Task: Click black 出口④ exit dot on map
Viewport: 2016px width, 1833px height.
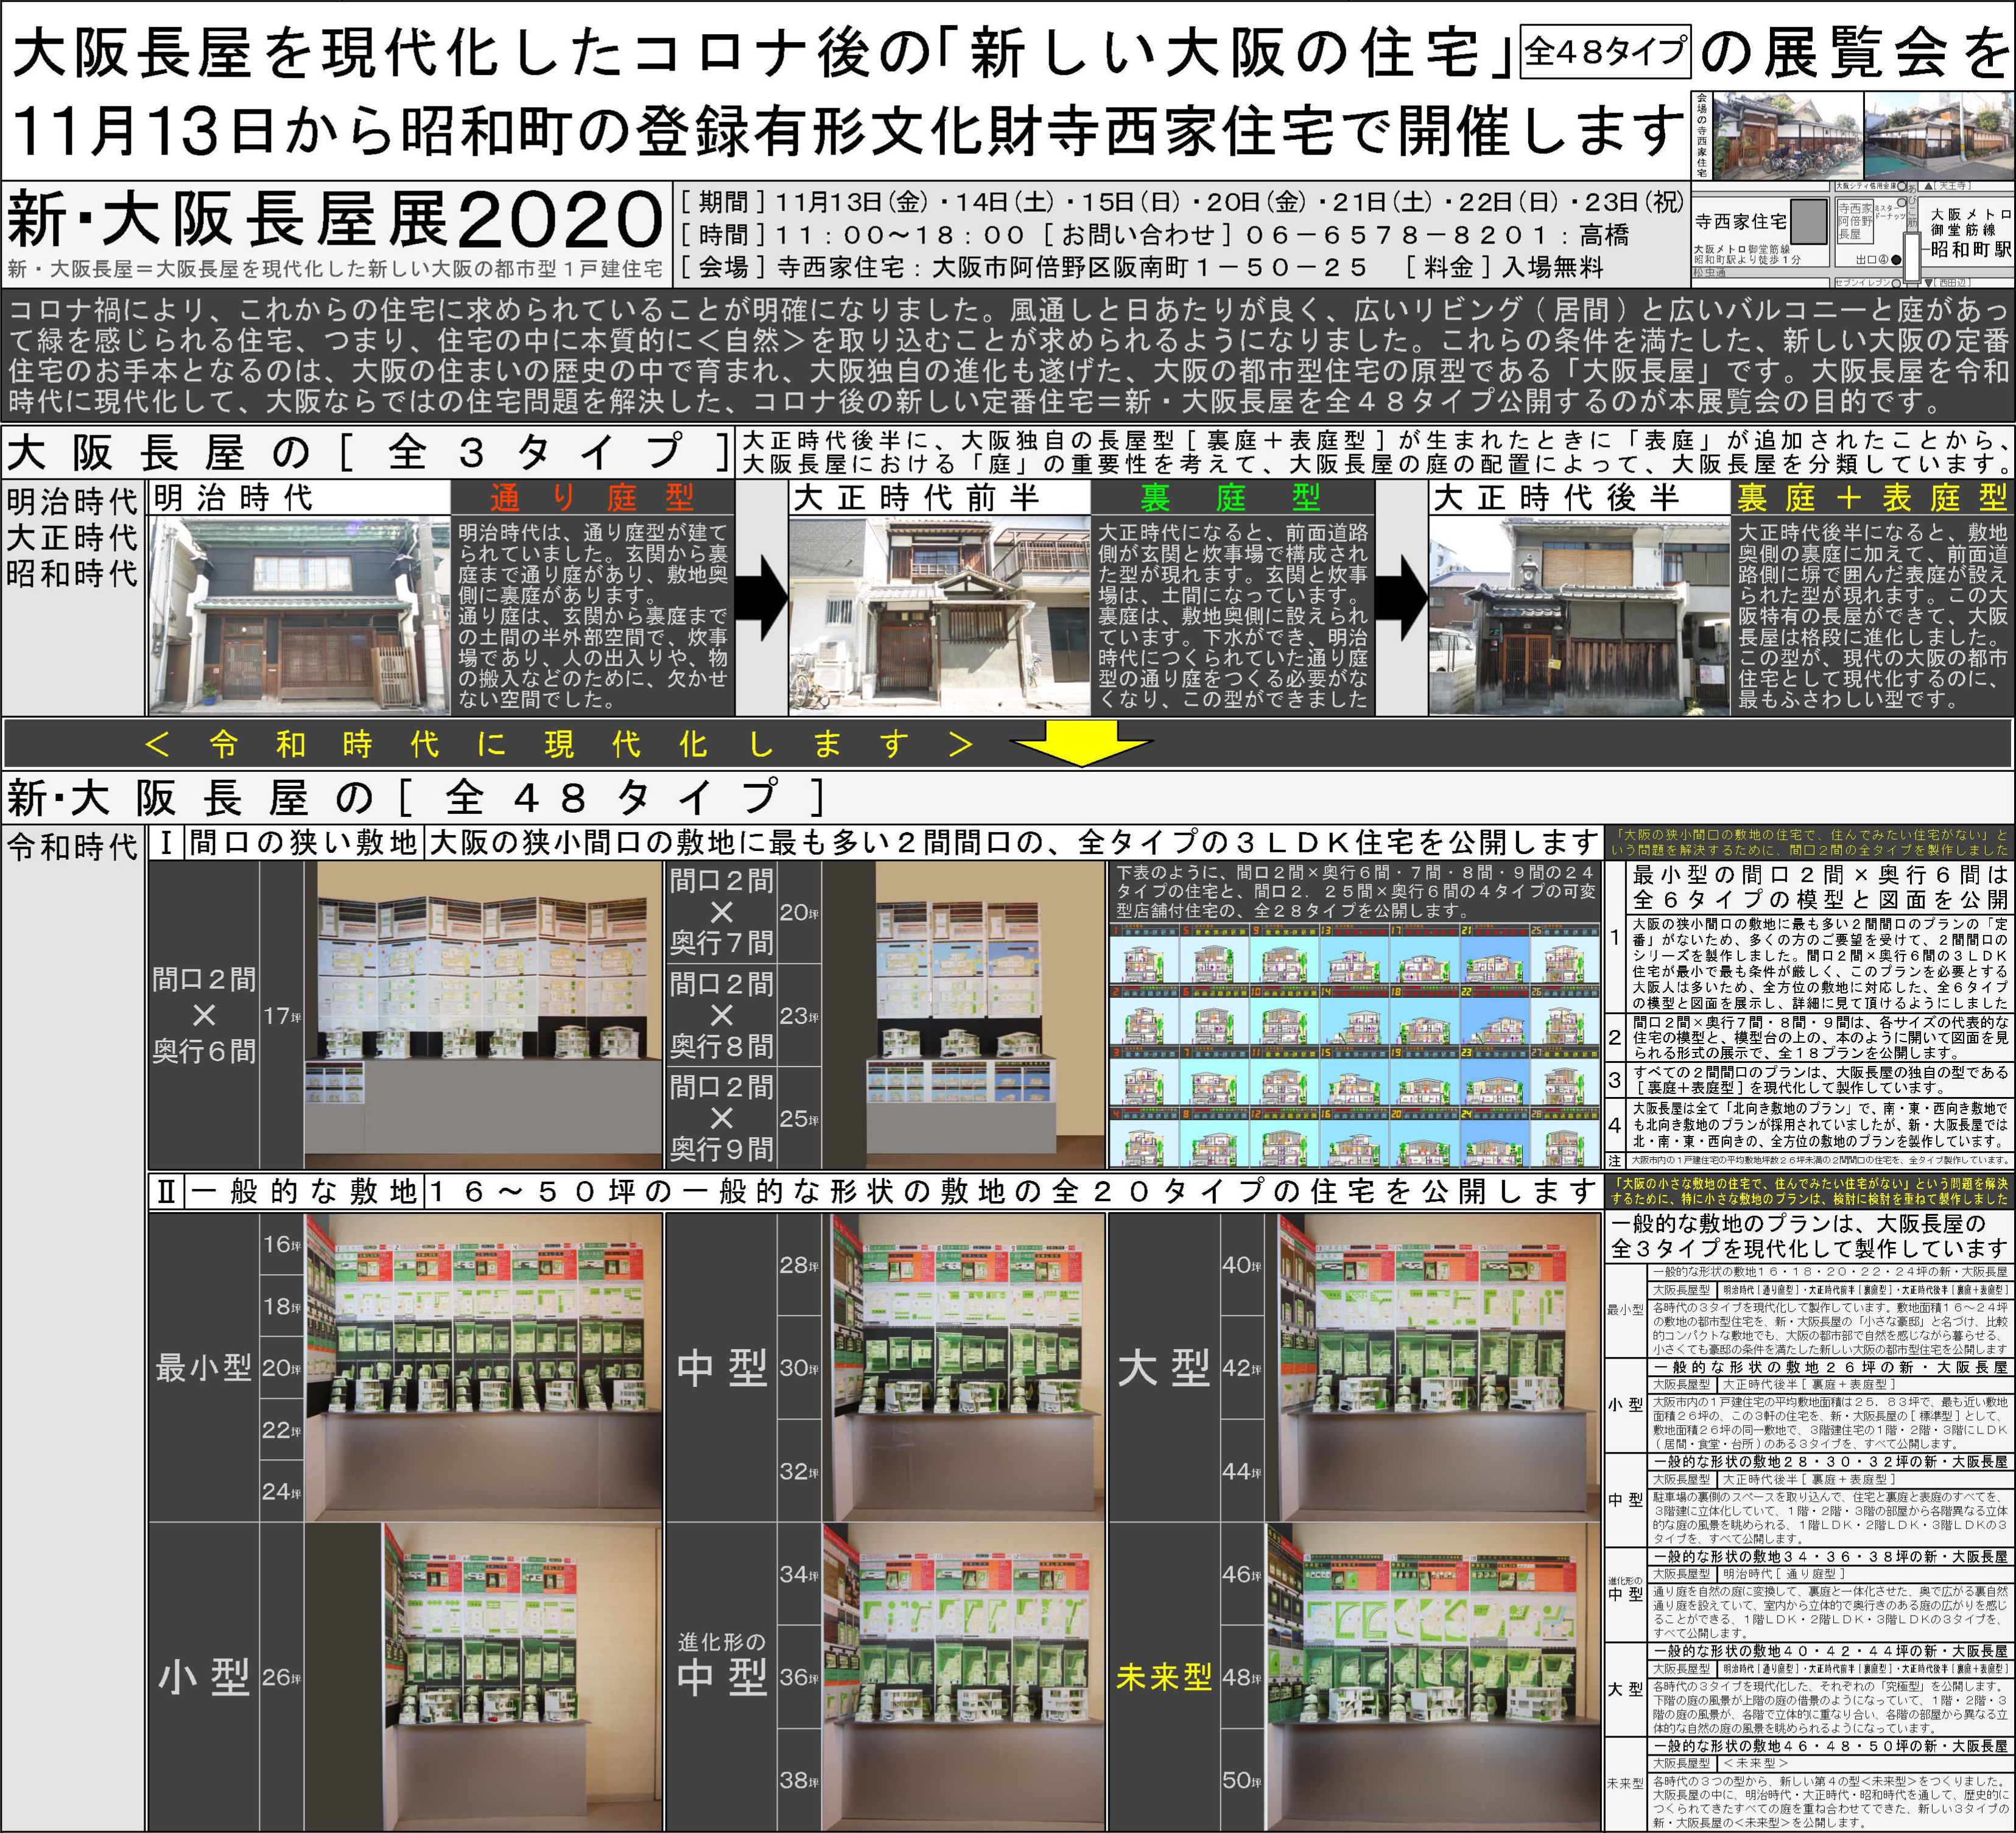Action: 1896,260
